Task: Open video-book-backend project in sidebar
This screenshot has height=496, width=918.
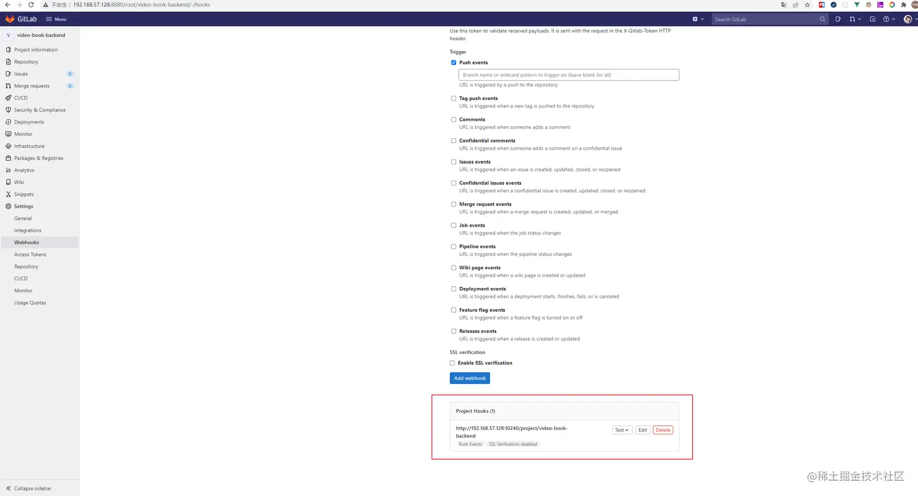Action: pyautogui.click(x=39, y=35)
